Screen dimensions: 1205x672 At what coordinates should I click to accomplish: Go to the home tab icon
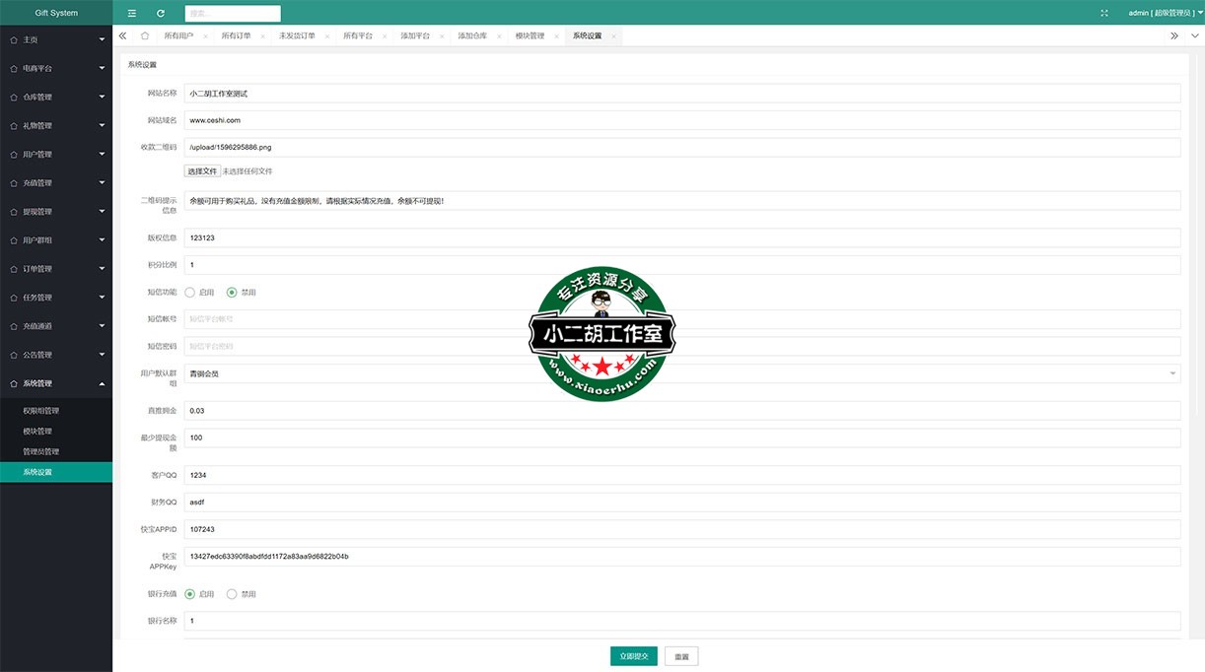point(145,35)
